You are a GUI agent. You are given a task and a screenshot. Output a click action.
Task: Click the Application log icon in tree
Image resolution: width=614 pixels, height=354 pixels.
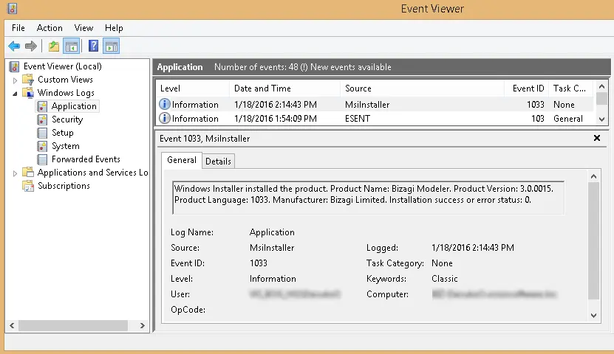pyautogui.click(x=42, y=106)
